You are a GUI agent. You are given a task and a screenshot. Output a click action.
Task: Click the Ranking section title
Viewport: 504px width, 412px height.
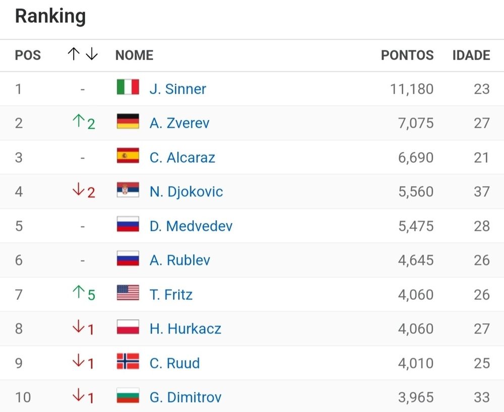50,16
